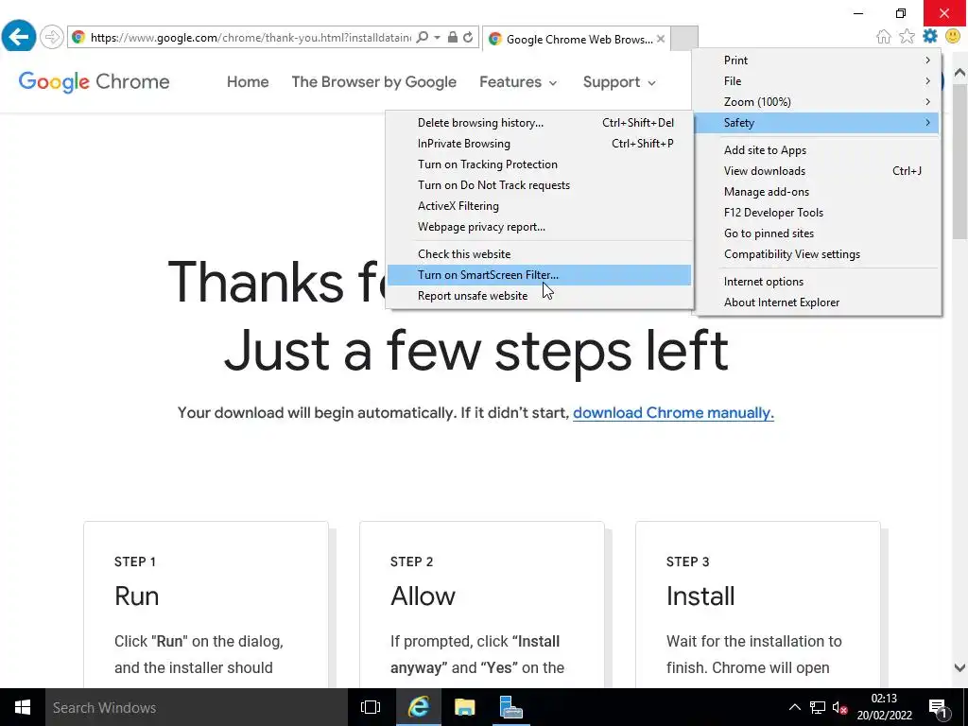This screenshot has width=968, height=726.
Task: Click the network status tray icon
Action: pyautogui.click(x=818, y=707)
